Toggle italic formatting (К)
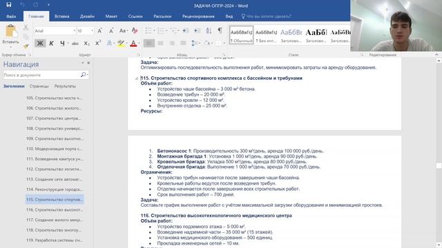The image size is (442, 248). (51, 43)
